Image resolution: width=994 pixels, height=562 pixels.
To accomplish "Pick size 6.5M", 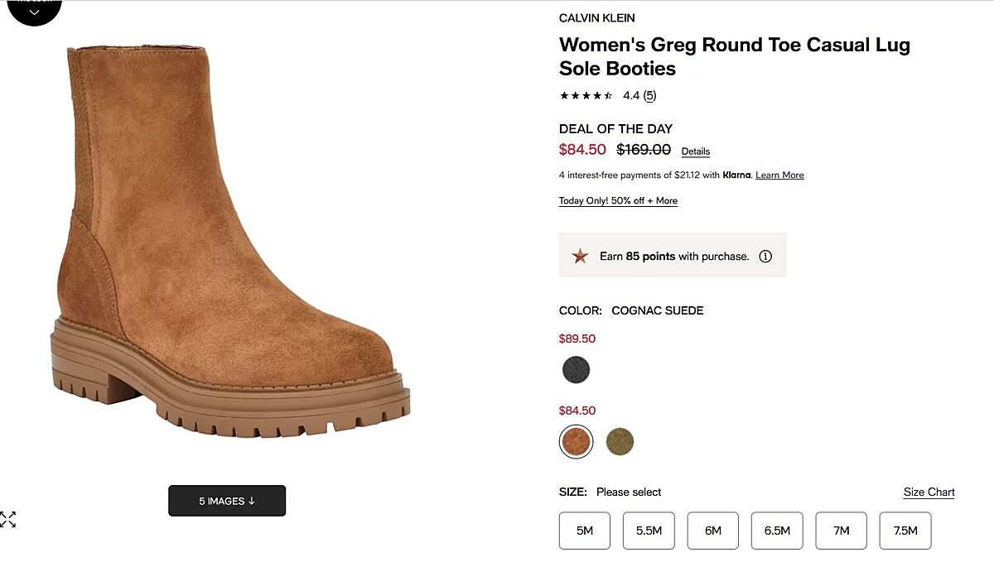I will [777, 531].
